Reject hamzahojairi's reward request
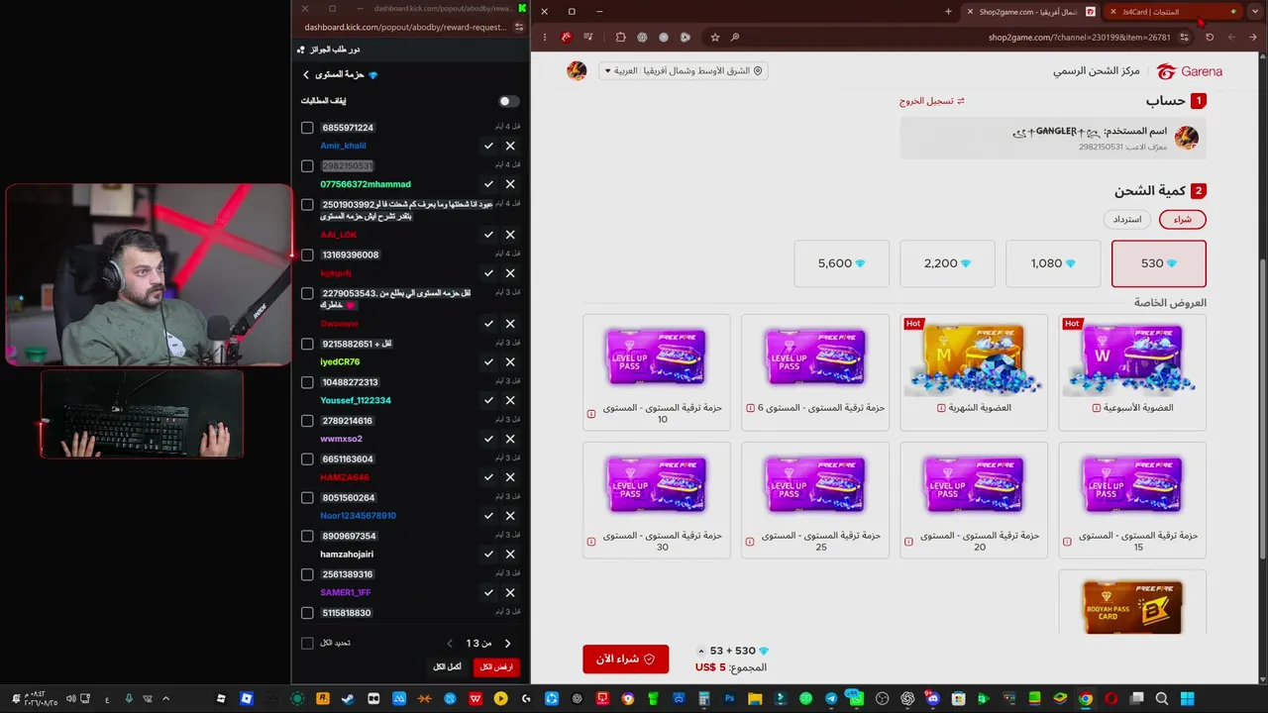Image resolution: width=1268 pixels, height=713 pixels. coord(510,555)
